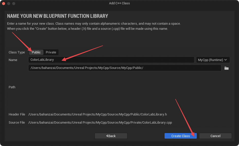This screenshot has width=239, height=146.
Task: Click the Name field containing ColorLabLibrary
Action: [111, 60]
